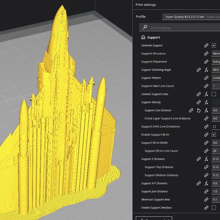
Task: Reset Support Line Distance with revert arrow
Action: point(199,110)
